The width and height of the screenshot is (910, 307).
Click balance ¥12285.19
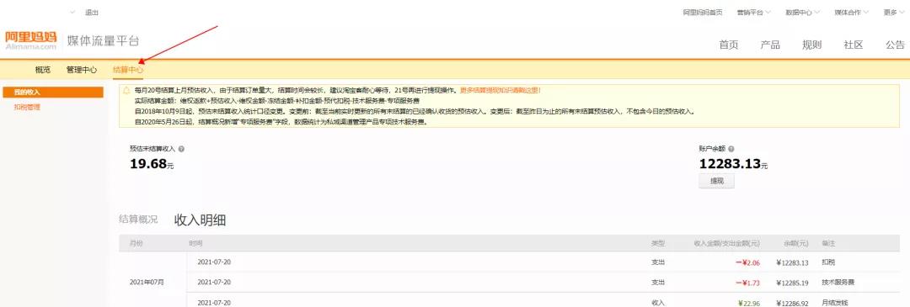coord(791,283)
